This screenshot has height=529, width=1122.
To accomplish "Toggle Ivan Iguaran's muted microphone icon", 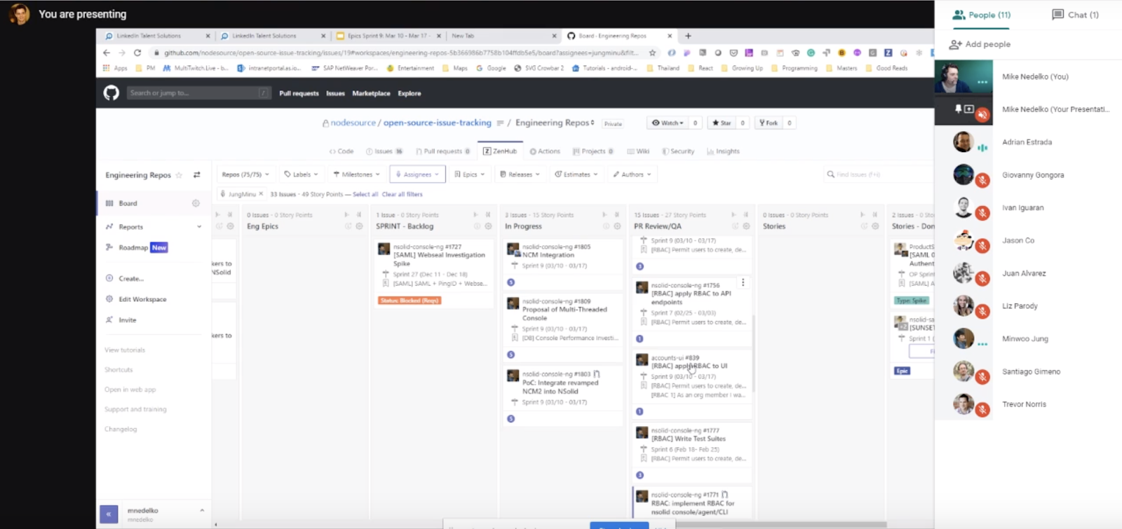I will (982, 213).
